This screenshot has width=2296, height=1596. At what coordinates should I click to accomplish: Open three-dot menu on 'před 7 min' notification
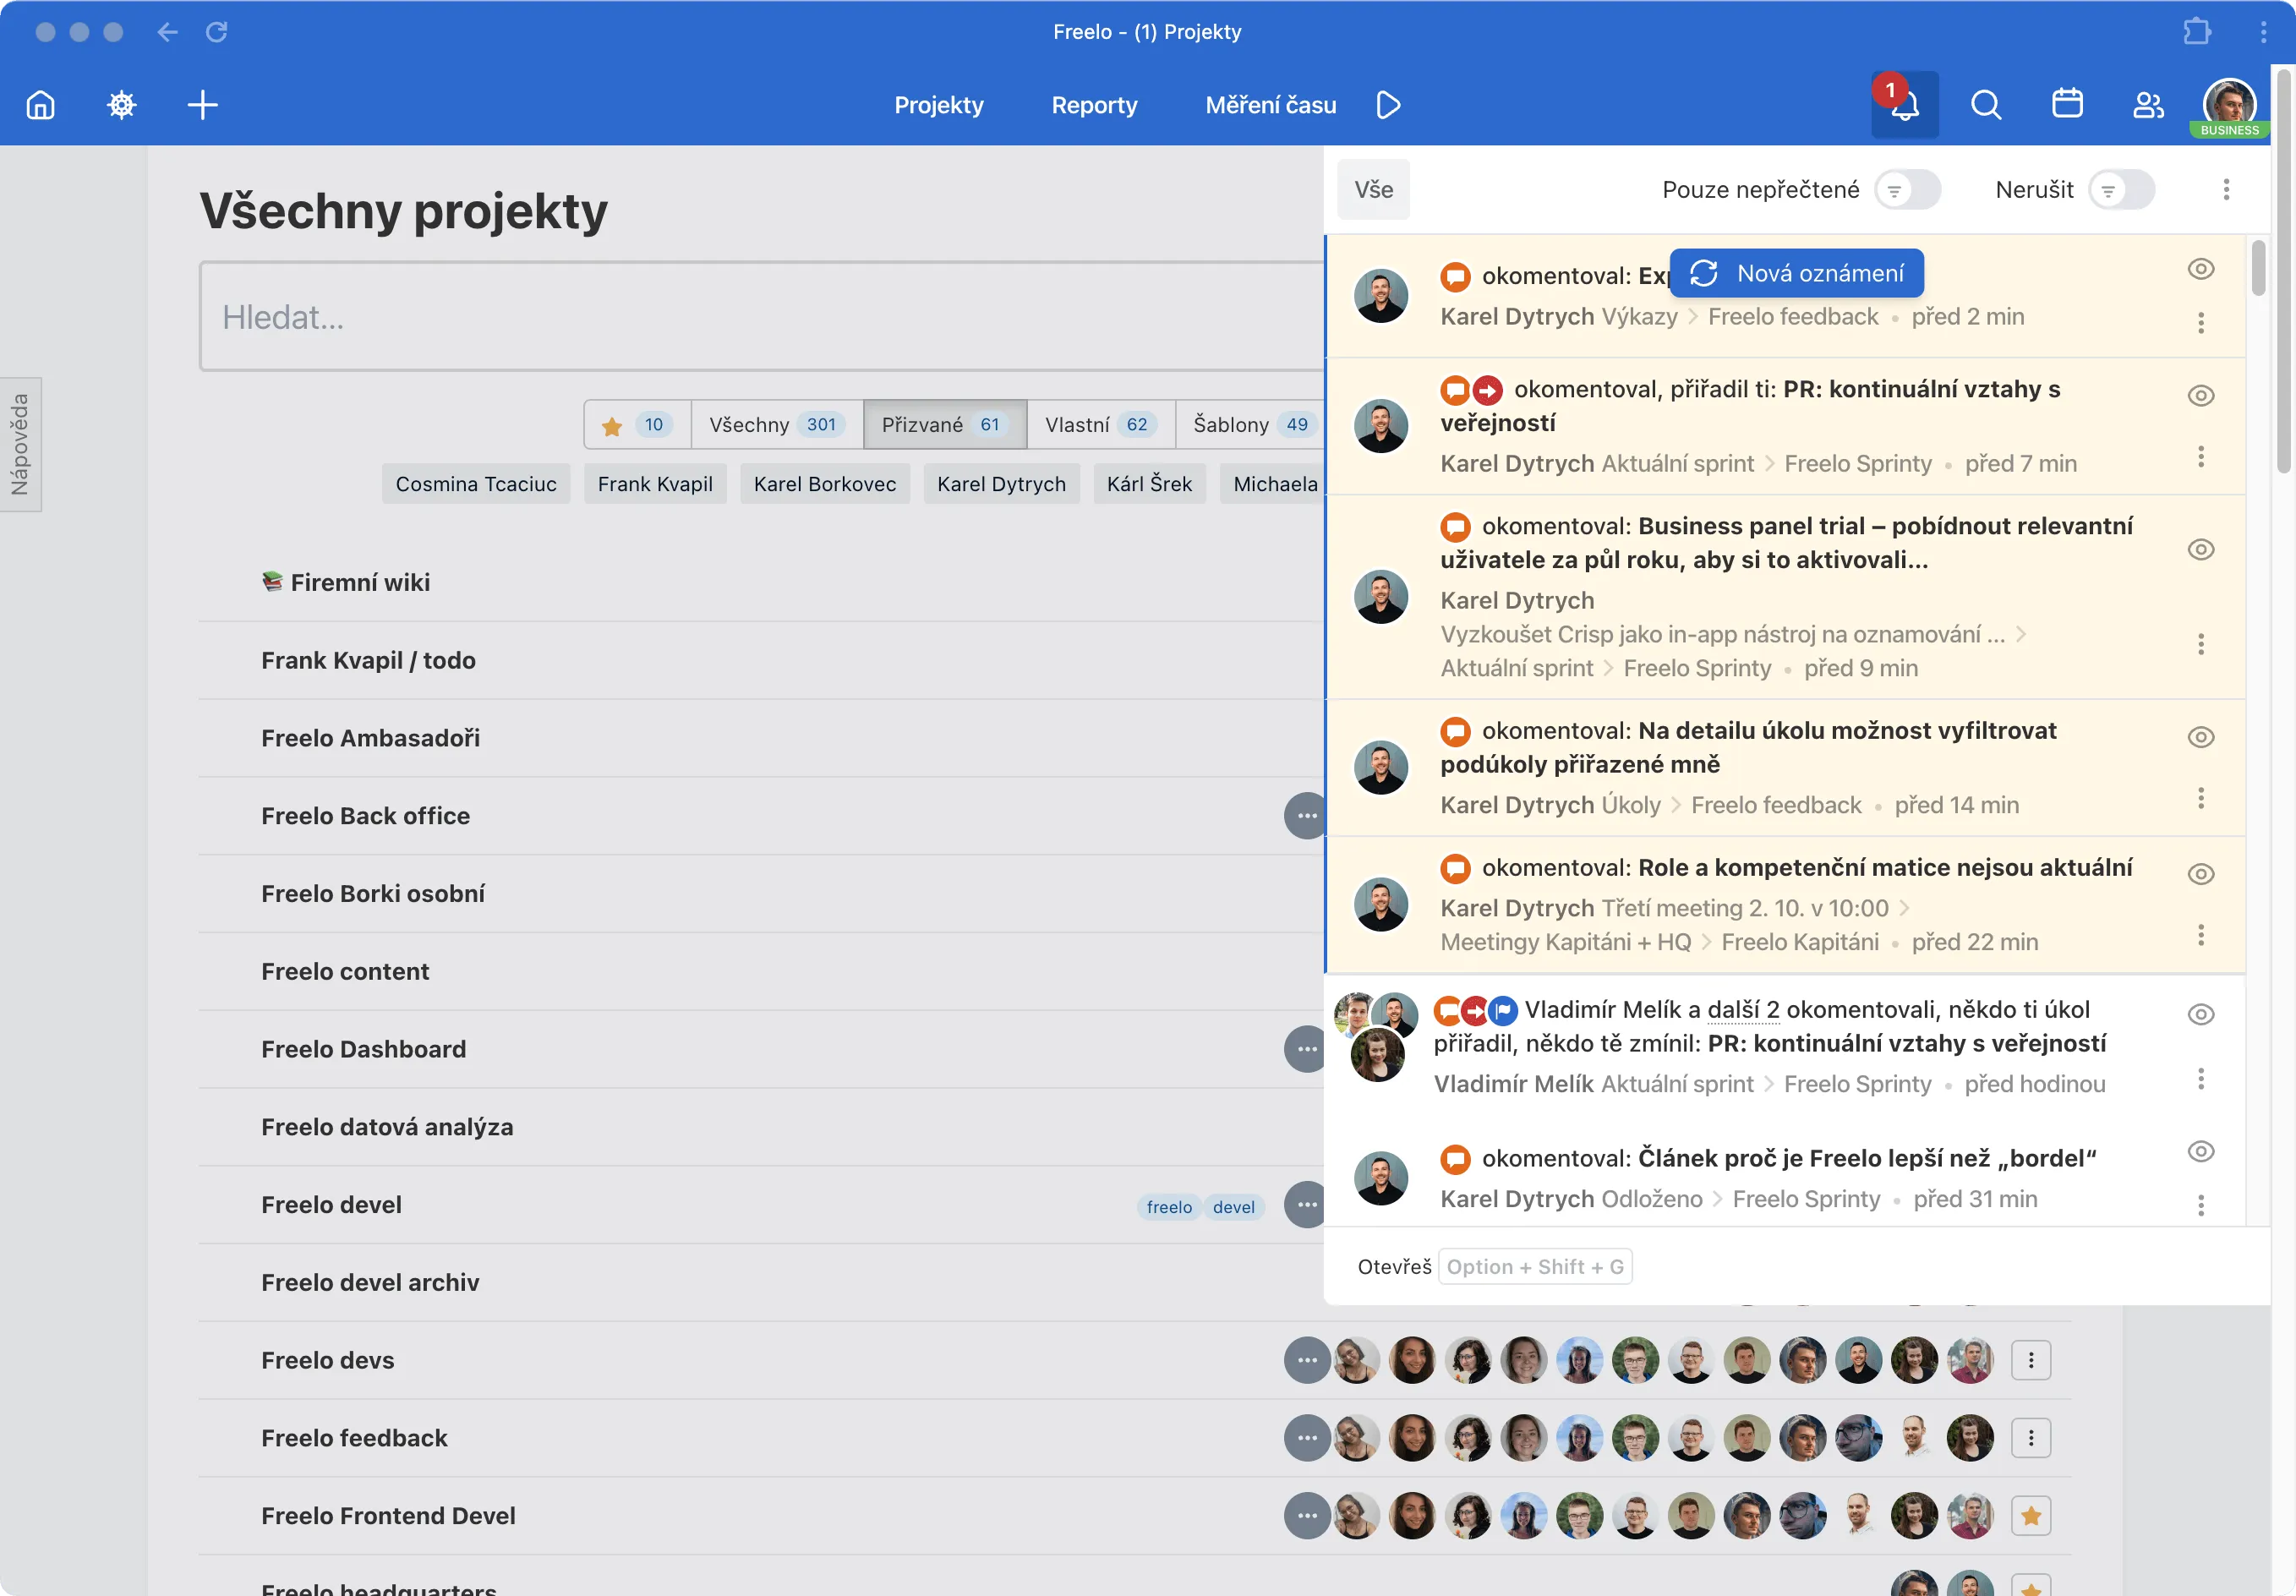(2200, 457)
